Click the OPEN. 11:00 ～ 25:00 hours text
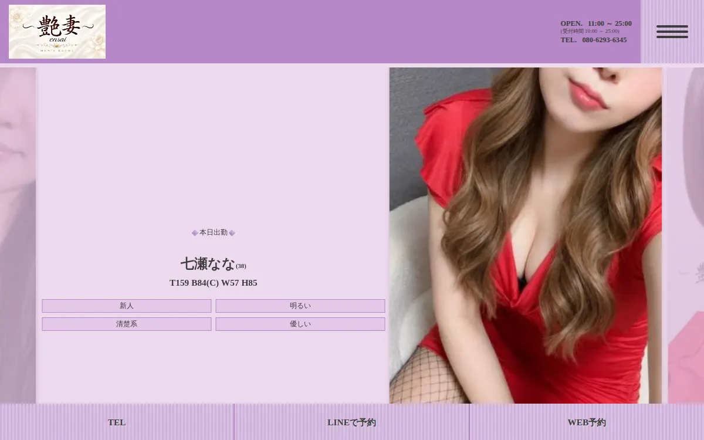The height and width of the screenshot is (440, 704). click(x=596, y=23)
